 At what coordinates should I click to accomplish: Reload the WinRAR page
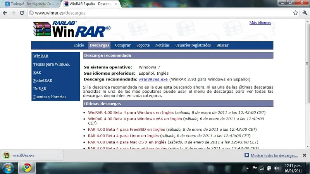pyautogui.click(x=22, y=13)
